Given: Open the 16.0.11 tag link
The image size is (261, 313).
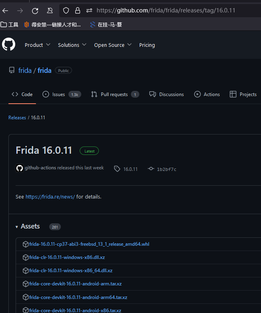Looking at the screenshot, I should click(130, 169).
